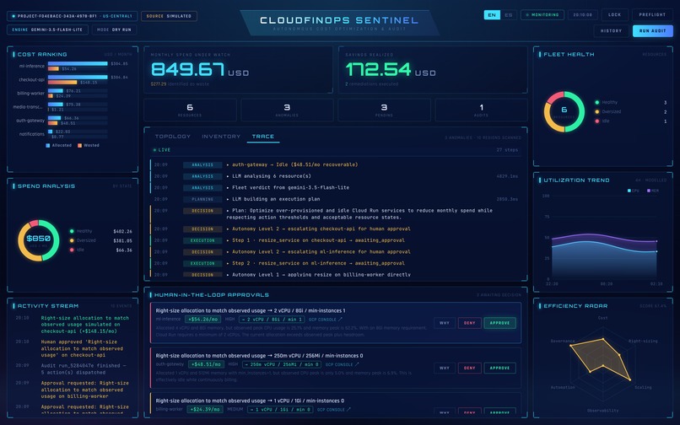Click the Monitoring status indicator
This screenshot has height=425, width=680.
(x=542, y=14)
